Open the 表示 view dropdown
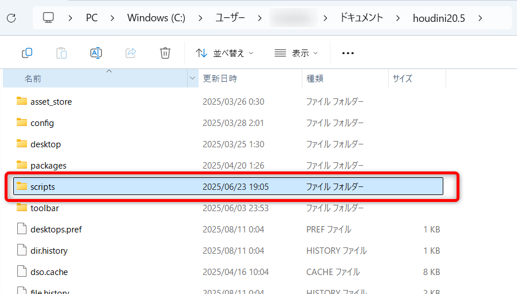Image resolution: width=517 pixels, height=294 pixels. tap(296, 53)
